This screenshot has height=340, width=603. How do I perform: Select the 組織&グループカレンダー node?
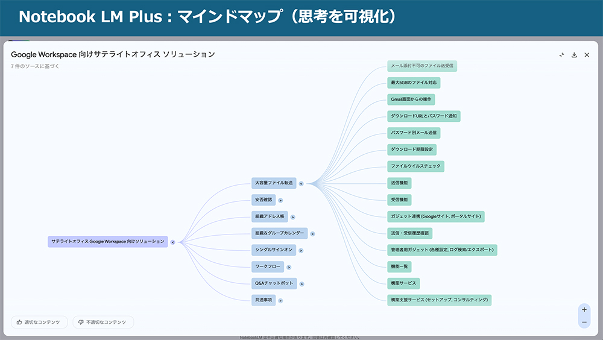tap(280, 233)
